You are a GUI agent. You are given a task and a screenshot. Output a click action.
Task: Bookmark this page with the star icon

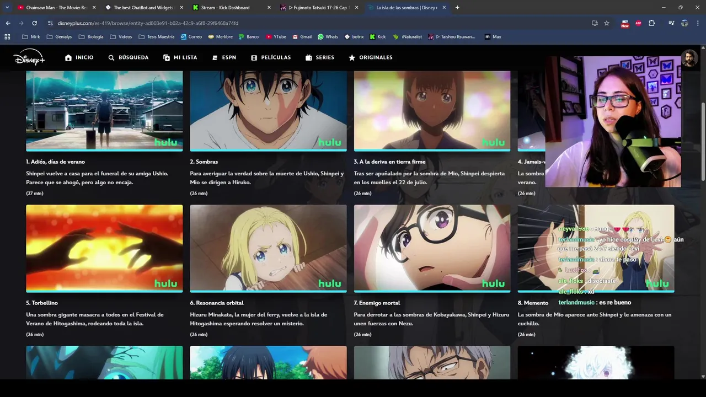607,23
